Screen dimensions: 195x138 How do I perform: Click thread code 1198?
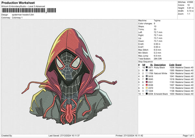(x=172, y=91)
